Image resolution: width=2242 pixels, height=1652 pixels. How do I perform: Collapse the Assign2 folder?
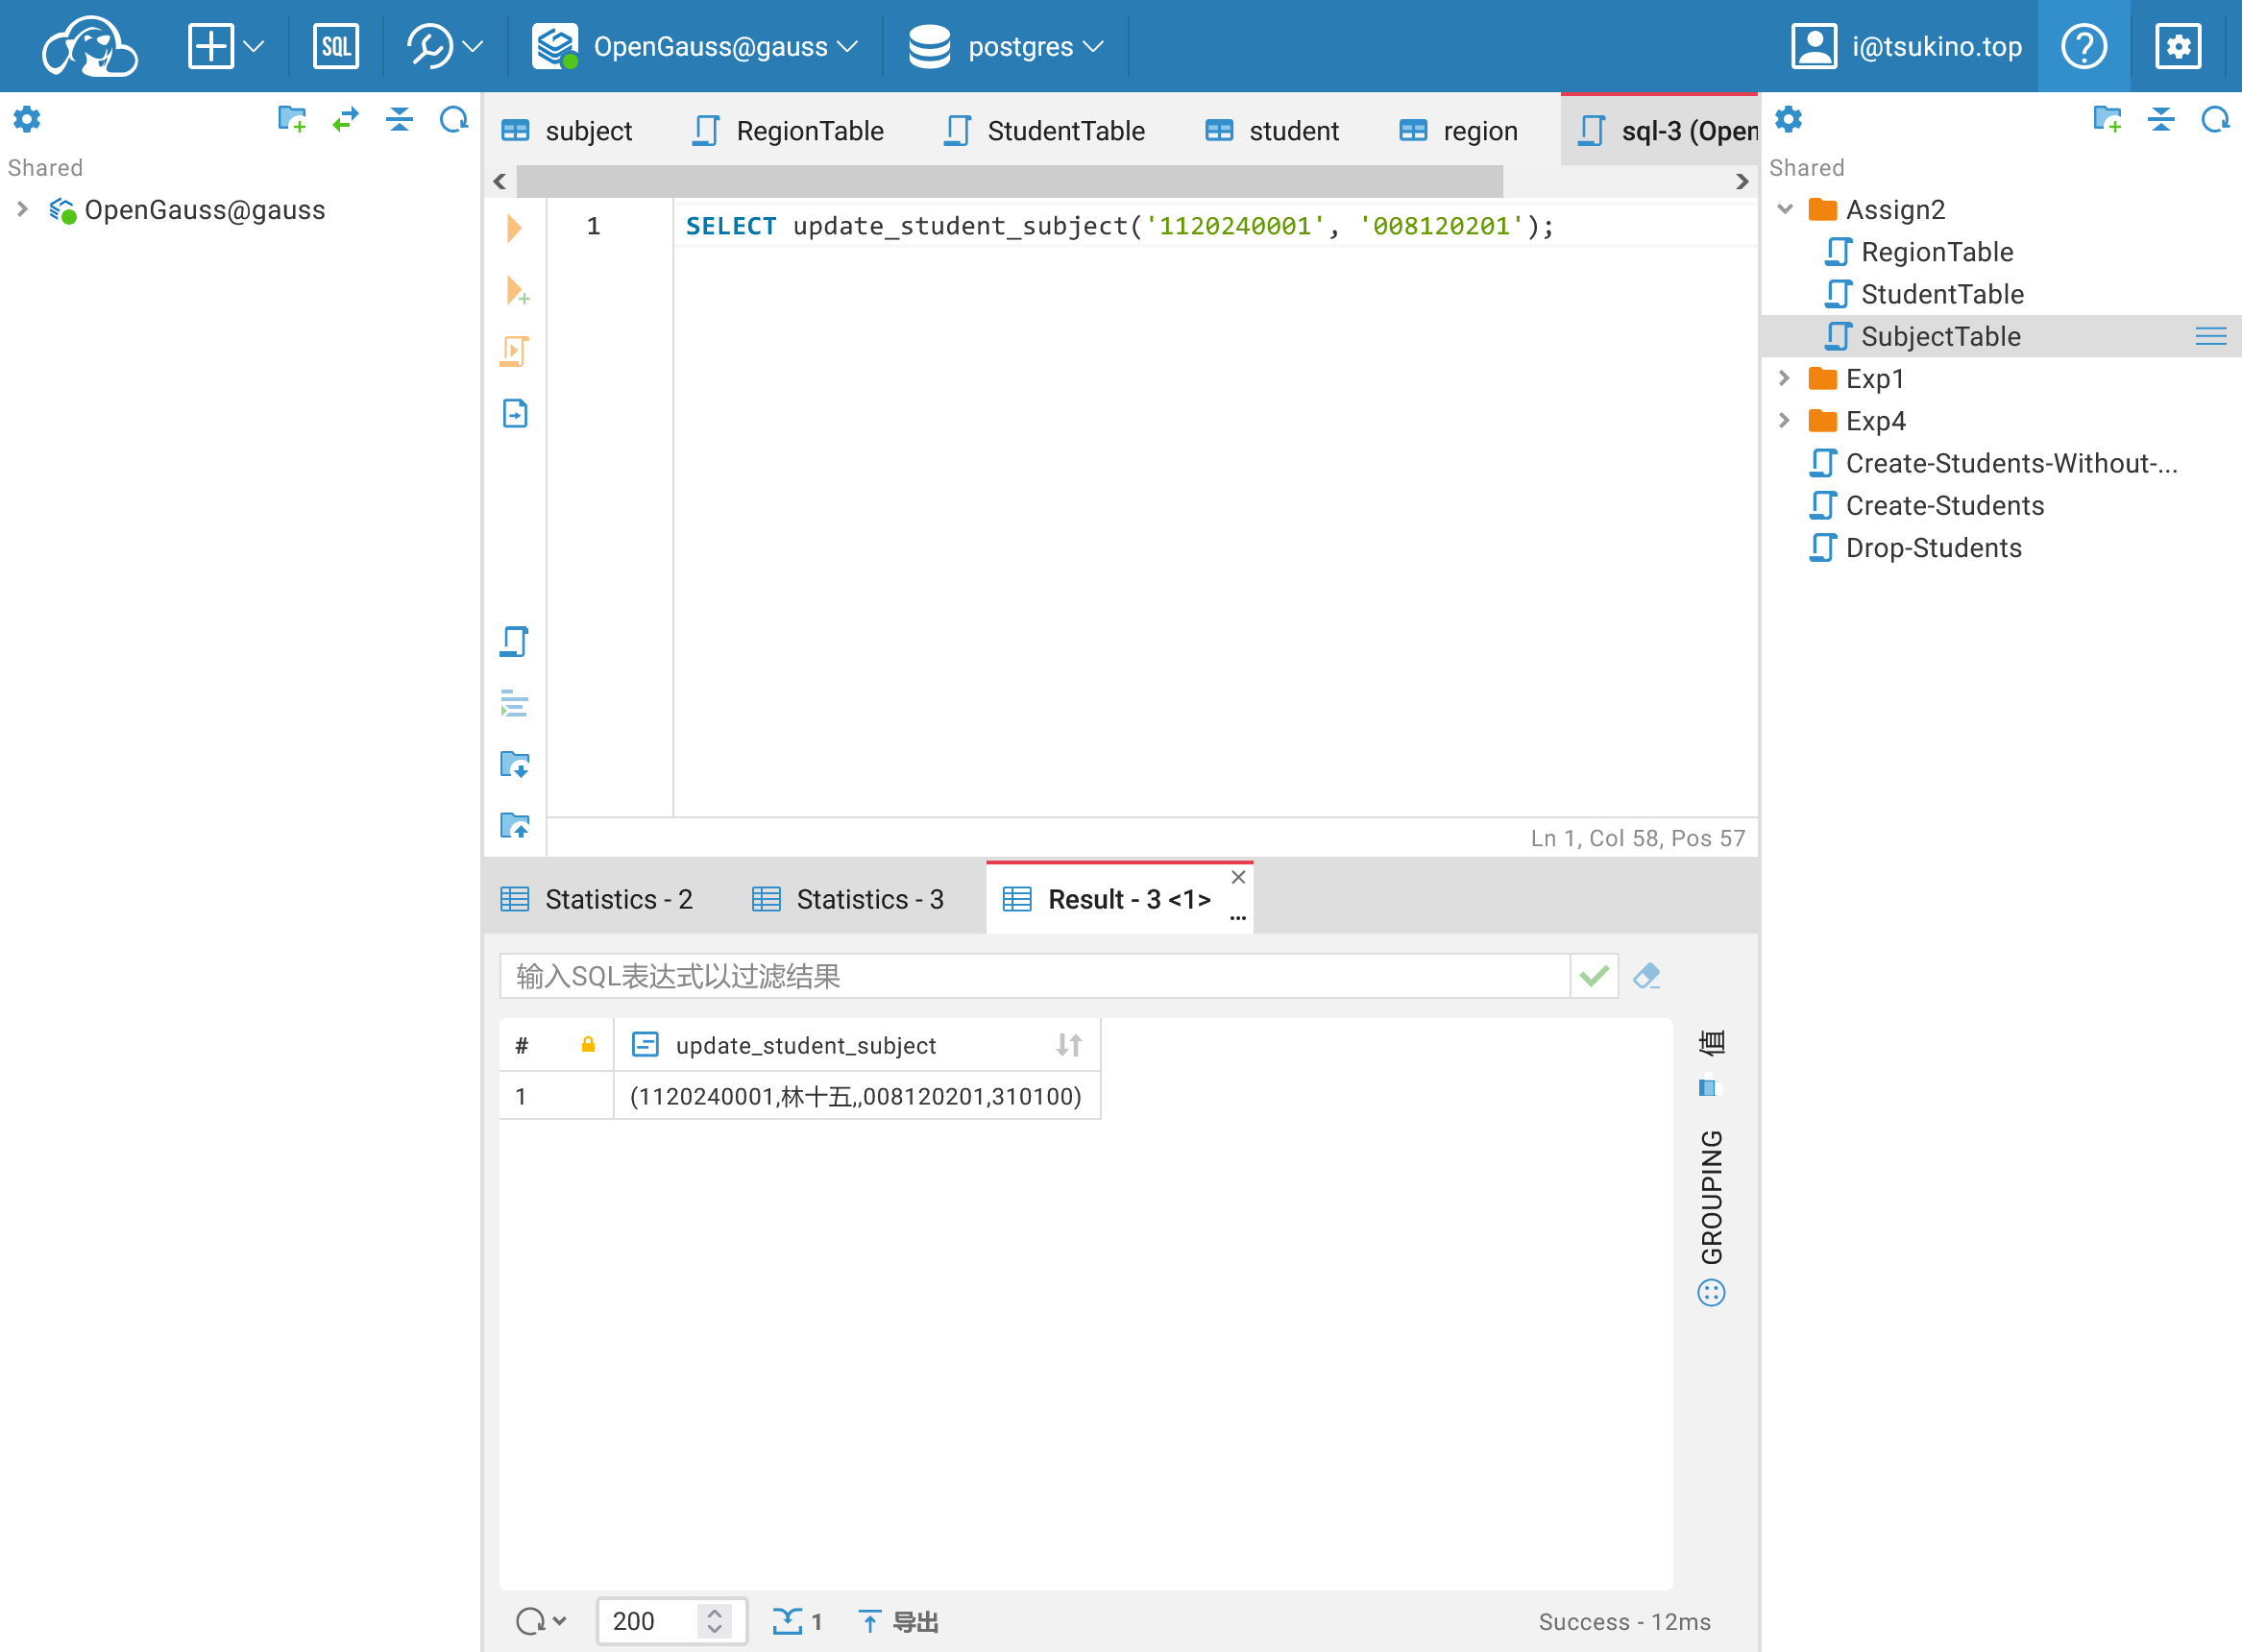point(1785,209)
